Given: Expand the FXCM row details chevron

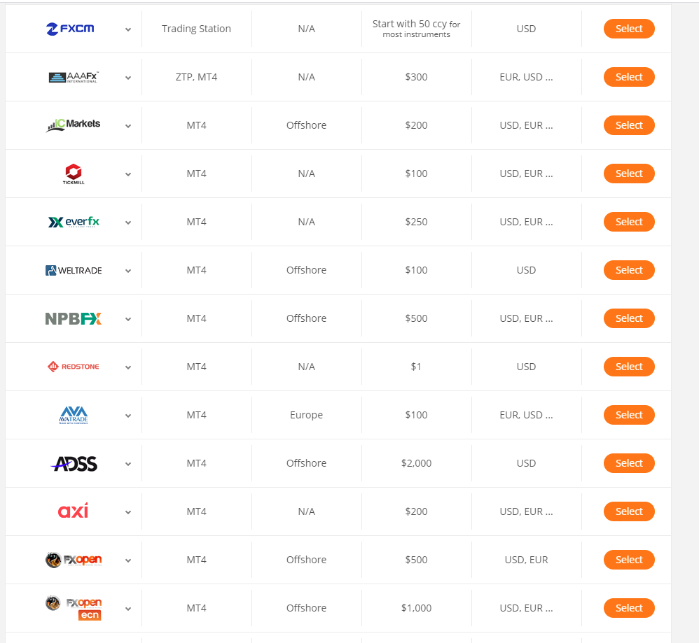Looking at the screenshot, I should coord(128,29).
